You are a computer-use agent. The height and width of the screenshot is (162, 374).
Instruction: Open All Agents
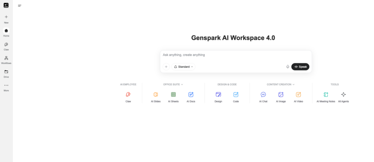(x=343, y=97)
